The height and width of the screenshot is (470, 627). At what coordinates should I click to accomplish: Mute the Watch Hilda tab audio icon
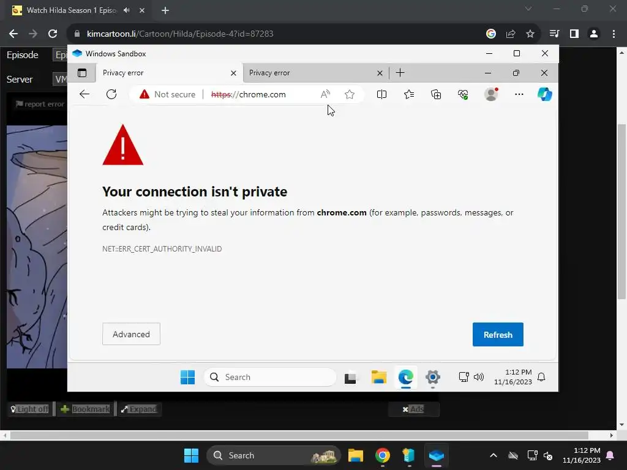126,10
